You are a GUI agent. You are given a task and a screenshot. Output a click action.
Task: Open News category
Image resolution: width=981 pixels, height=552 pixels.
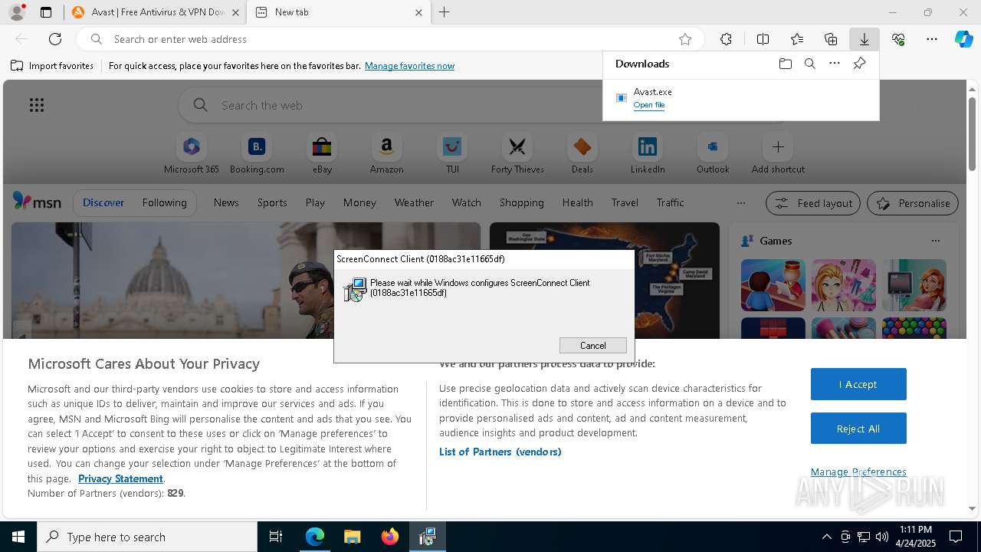(226, 202)
